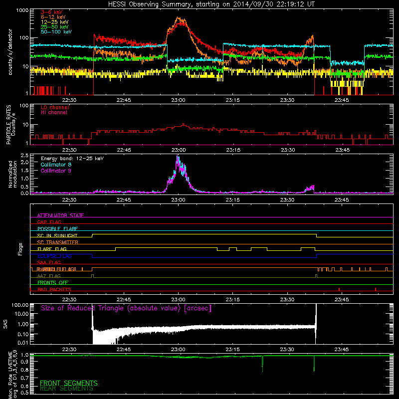Select the 'SAA FLAG' label

(49, 262)
